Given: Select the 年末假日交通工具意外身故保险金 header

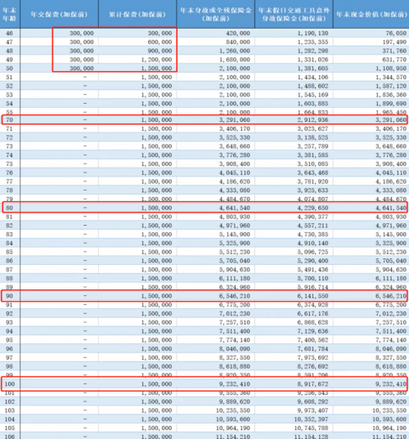Looking at the screenshot, I should [294, 14].
